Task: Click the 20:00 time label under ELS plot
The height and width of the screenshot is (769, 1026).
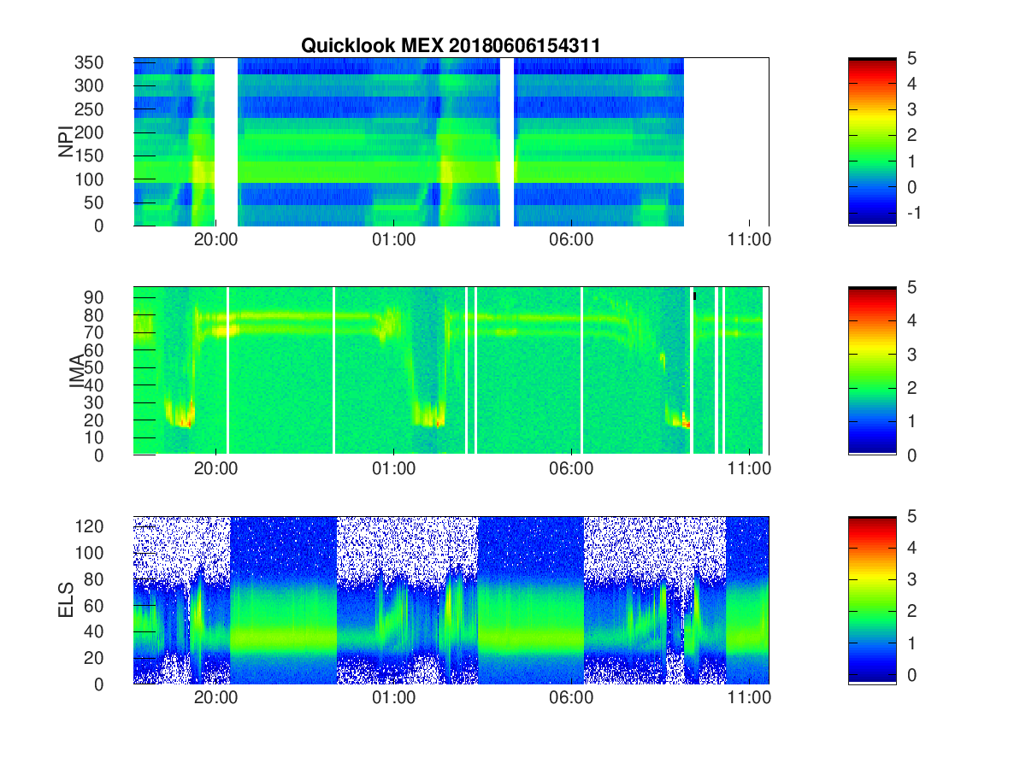Action: [x=215, y=698]
